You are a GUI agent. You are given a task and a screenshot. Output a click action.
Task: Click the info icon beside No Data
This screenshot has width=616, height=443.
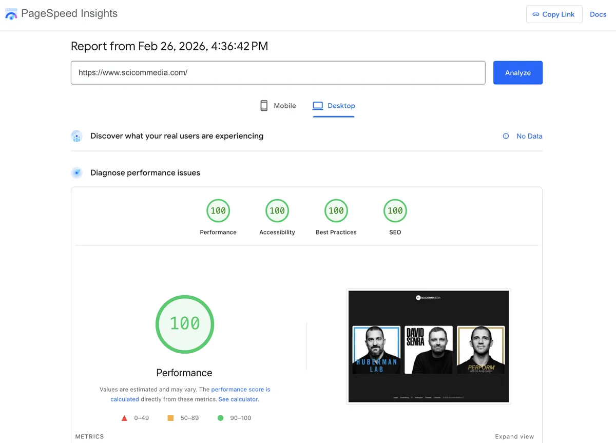tap(506, 136)
